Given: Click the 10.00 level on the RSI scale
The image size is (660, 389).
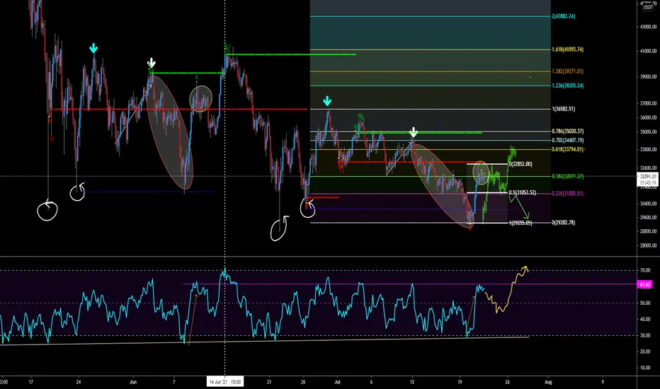Looking at the screenshot, I should coord(645,368).
